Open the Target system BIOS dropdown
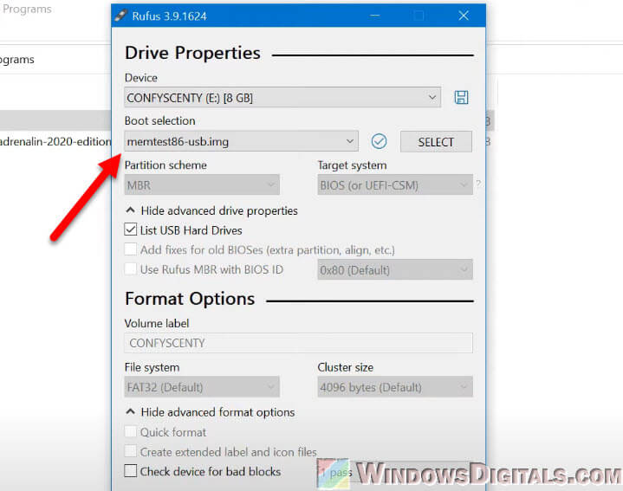The width and height of the screenshot is (623, 491). (x=395, y=185)
